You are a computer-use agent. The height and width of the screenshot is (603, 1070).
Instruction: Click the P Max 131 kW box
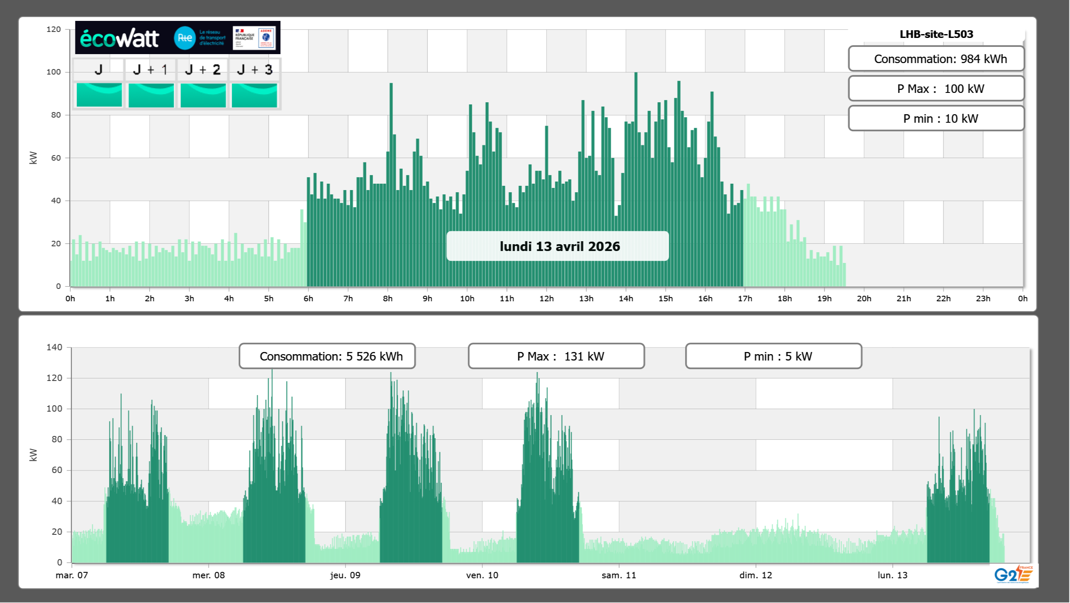pyautogui.click(x=556, y=356)
